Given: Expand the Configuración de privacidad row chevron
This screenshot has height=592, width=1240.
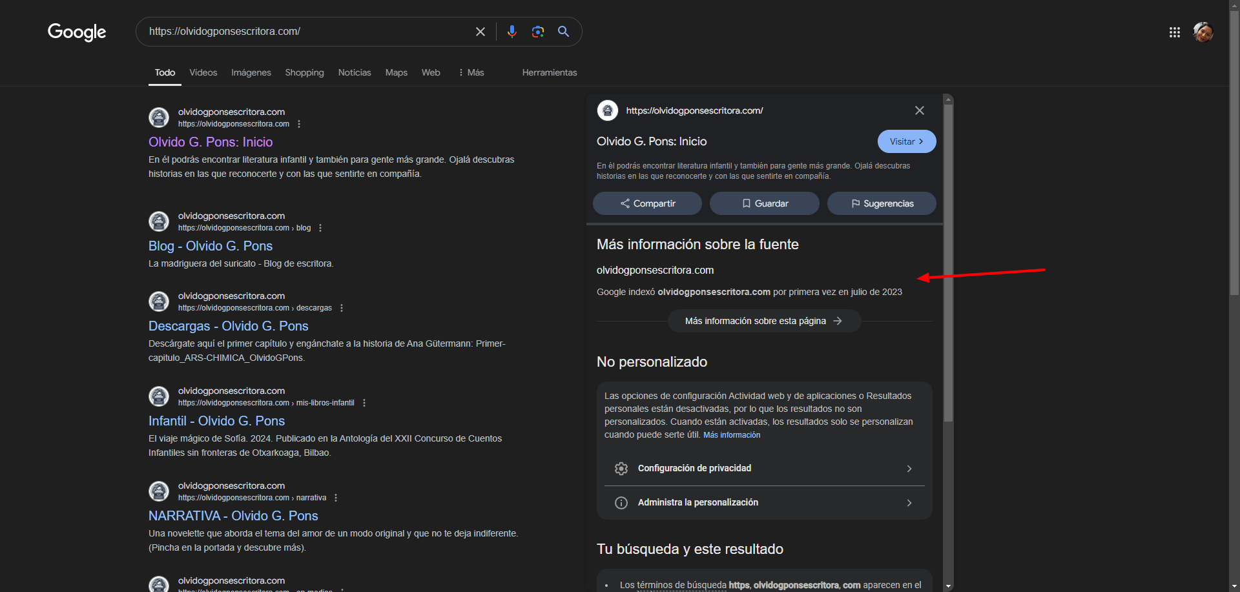Looking at the screenshot, I should pyautogui.click(x=909, y=469).
